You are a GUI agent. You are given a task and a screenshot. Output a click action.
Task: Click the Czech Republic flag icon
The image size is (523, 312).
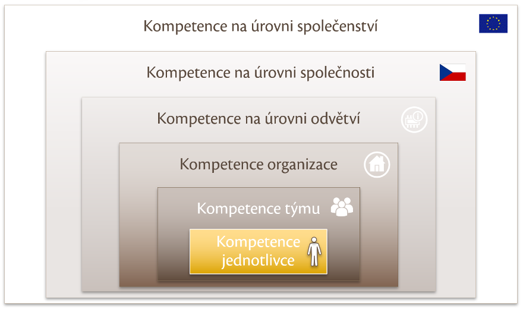[453, 73]
